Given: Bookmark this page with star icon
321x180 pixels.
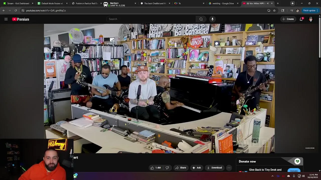Looking at the screenshot, I should point(274,10).
